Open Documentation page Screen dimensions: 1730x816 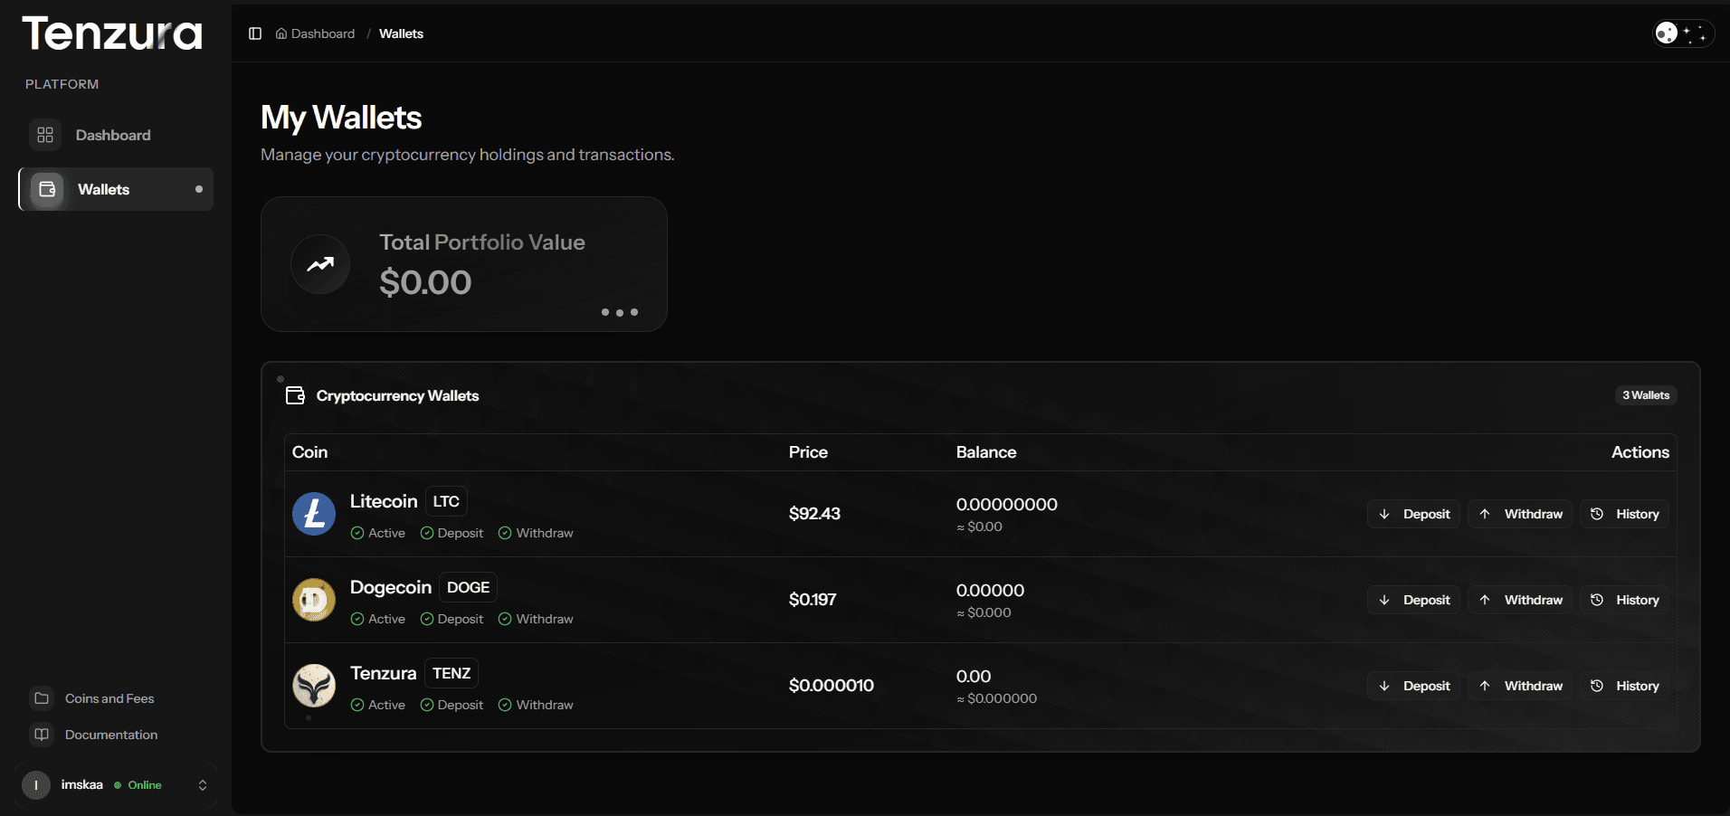(x=111, y=735)
